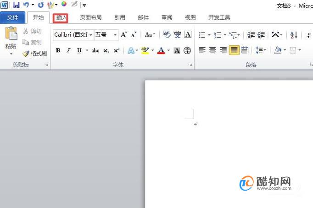Click Shrink Font icon
Image resolution: width=313 pixels, height=208 pixels.
134,35
